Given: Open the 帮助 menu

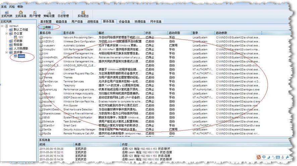Looking at the screenshot, I should (x=20, y=7).
